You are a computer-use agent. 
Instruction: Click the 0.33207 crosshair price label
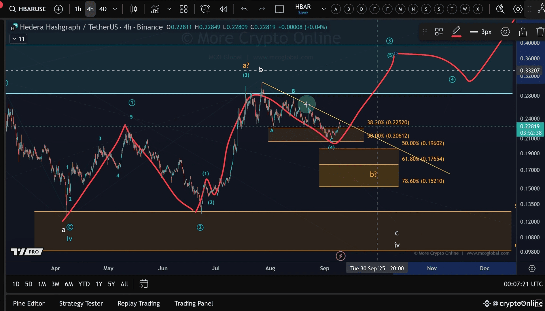[530, 70]
